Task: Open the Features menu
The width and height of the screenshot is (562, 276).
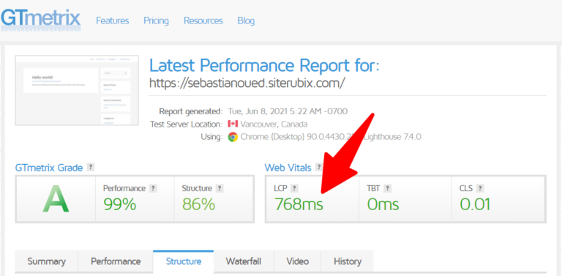Action: coord(113,20)
